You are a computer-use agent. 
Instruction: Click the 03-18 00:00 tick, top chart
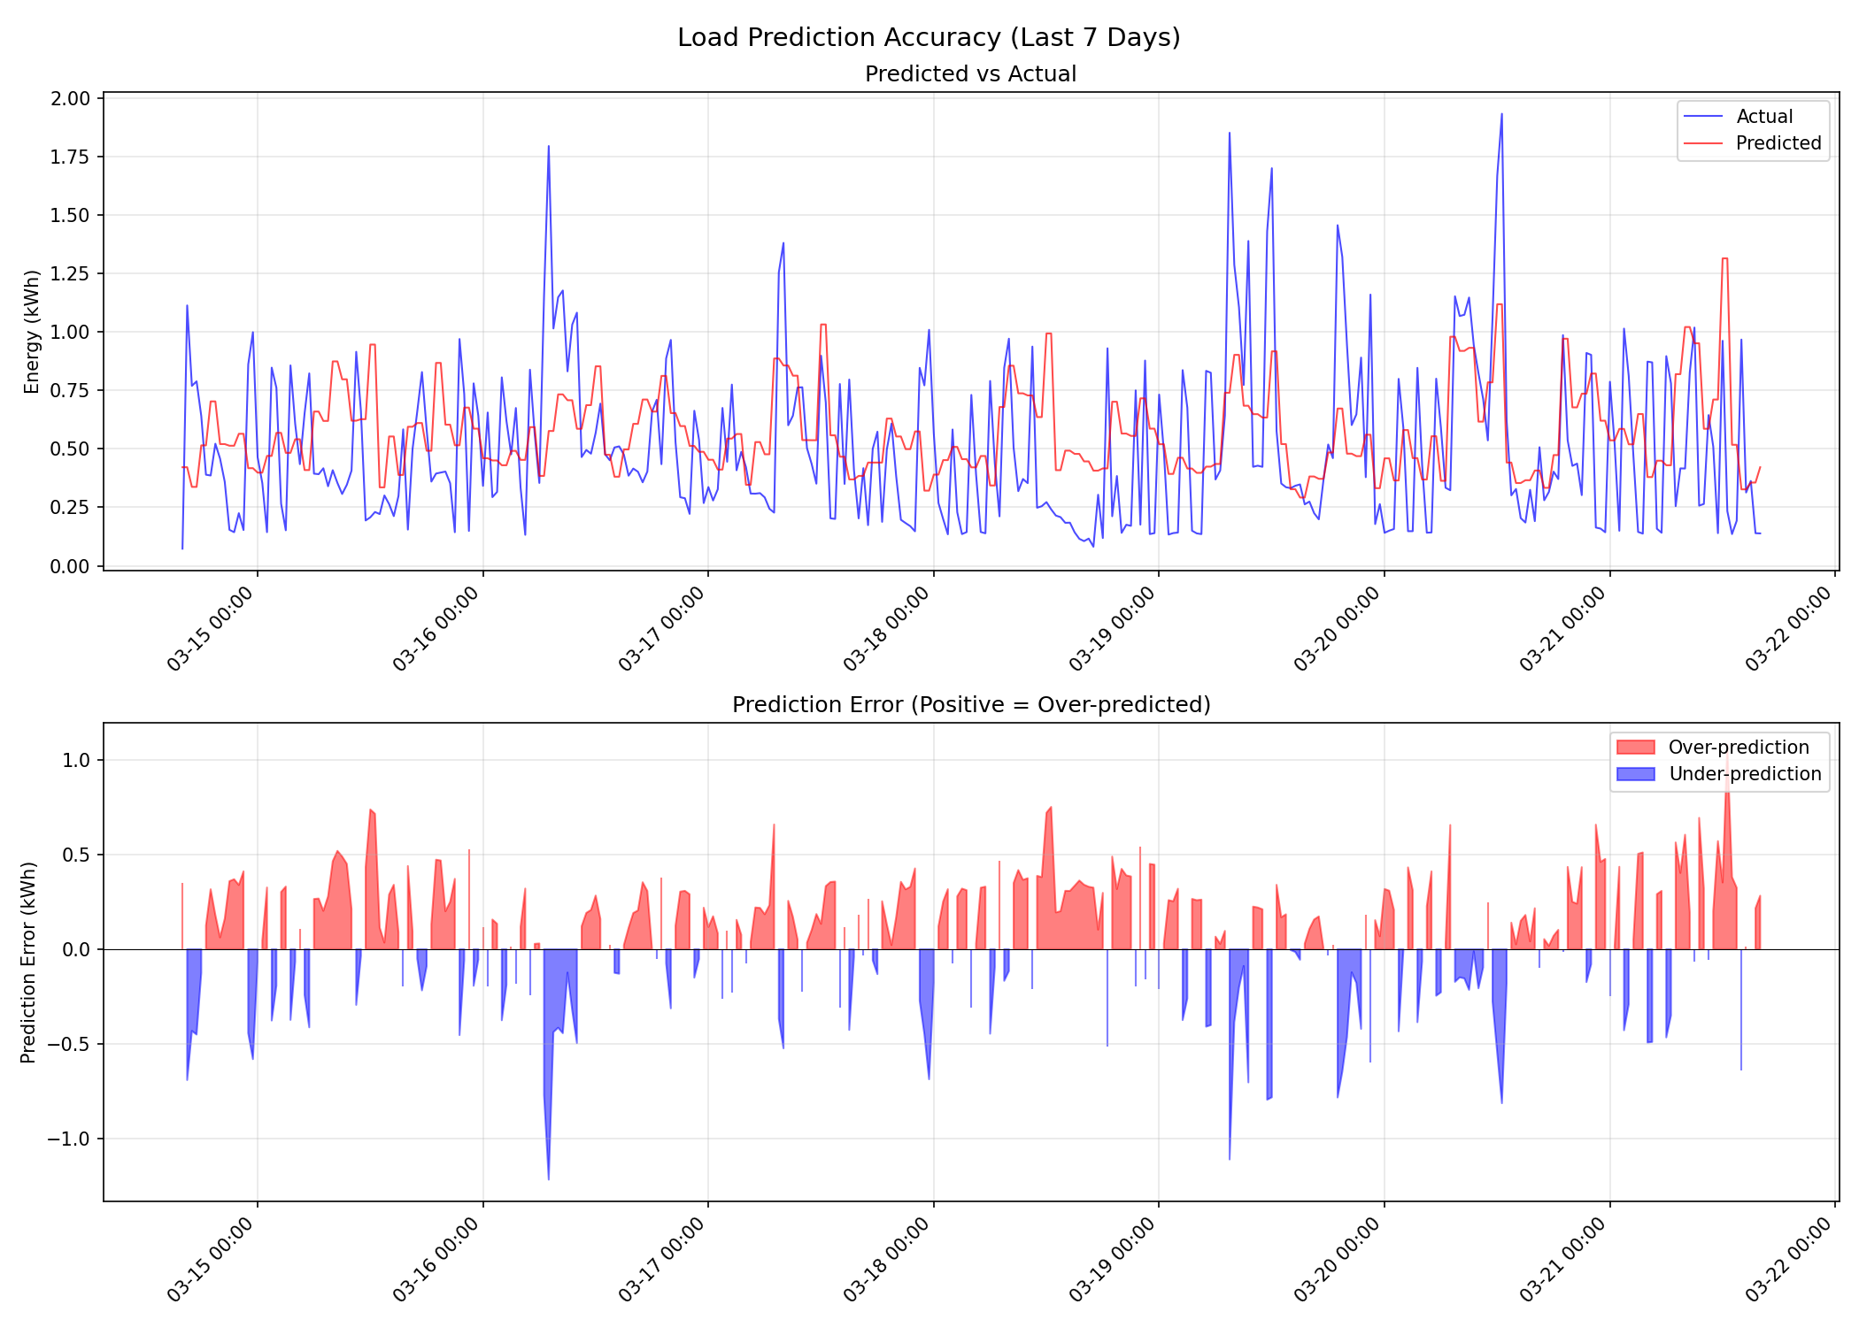(887, 629)
